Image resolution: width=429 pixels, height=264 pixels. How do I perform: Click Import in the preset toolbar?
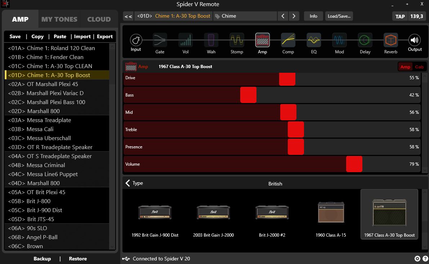[82, 36]
